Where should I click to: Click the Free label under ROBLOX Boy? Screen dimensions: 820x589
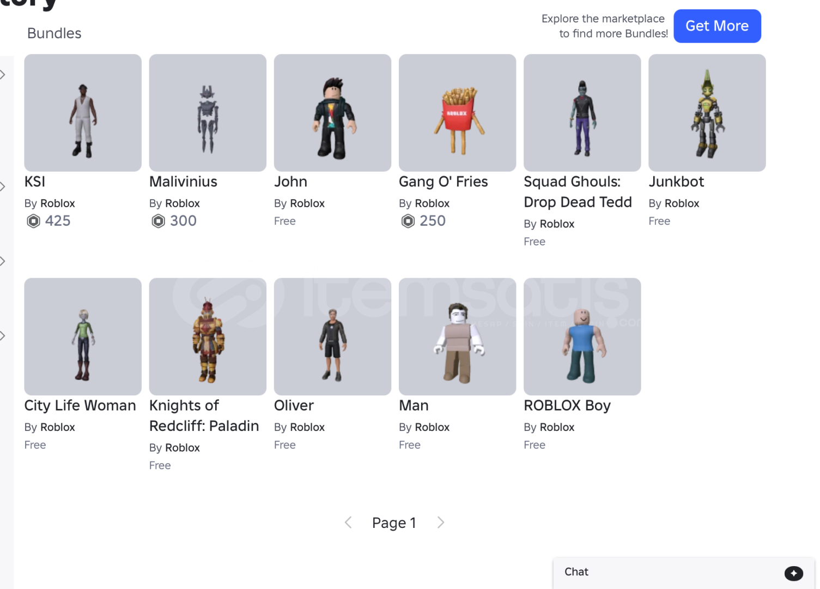[x=534, y=445]
